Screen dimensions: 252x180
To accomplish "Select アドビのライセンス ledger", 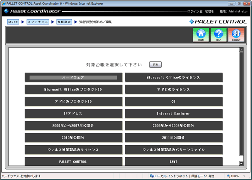I will click(x=174, y=89).
